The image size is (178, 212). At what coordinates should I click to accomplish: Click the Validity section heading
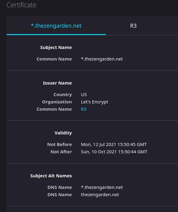(63, 133)
